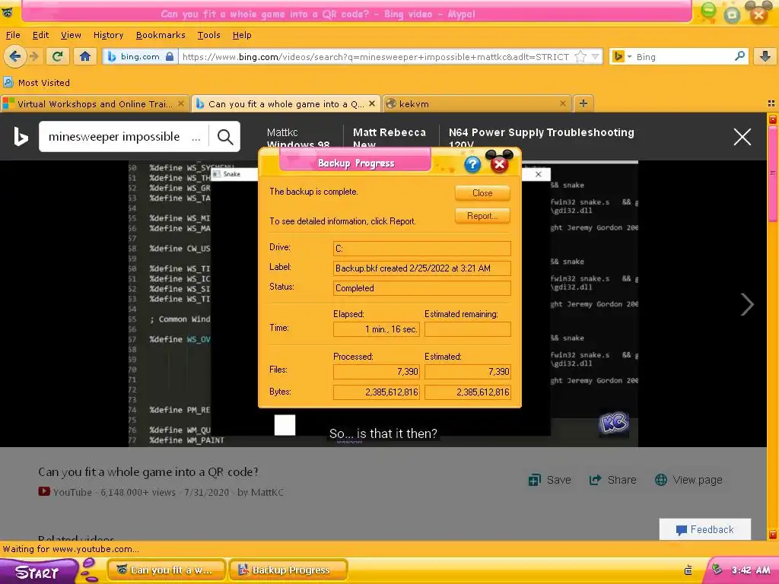Viewport: 779px width, 584px height.
Task: Bookmark this page with the star icon
Action: (x=580, y=56)
